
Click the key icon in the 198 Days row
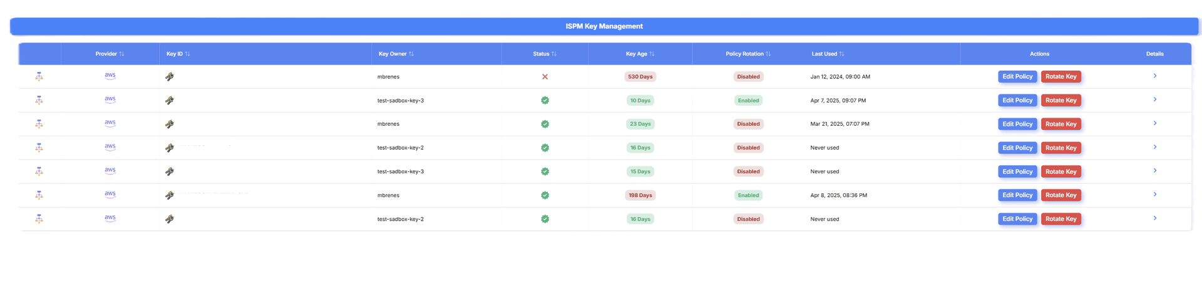(170, 195)
